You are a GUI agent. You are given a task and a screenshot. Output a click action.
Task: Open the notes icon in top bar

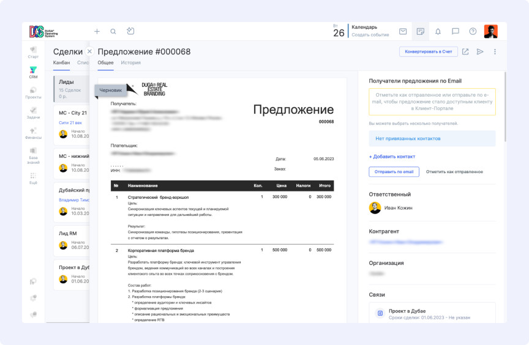(x=421, y=31)
